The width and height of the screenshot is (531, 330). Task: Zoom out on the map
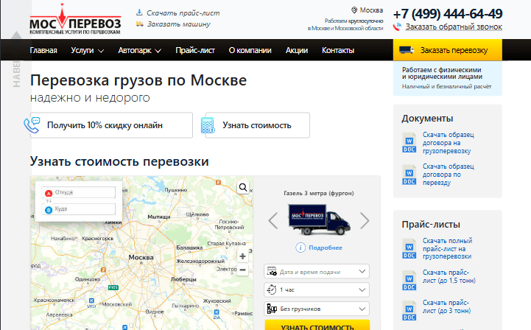[243, 270]
